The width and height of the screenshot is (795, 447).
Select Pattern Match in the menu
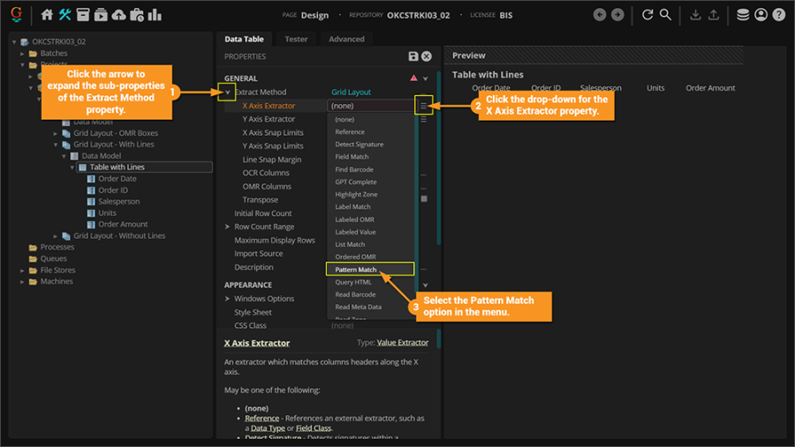click(x=356, y=269)
